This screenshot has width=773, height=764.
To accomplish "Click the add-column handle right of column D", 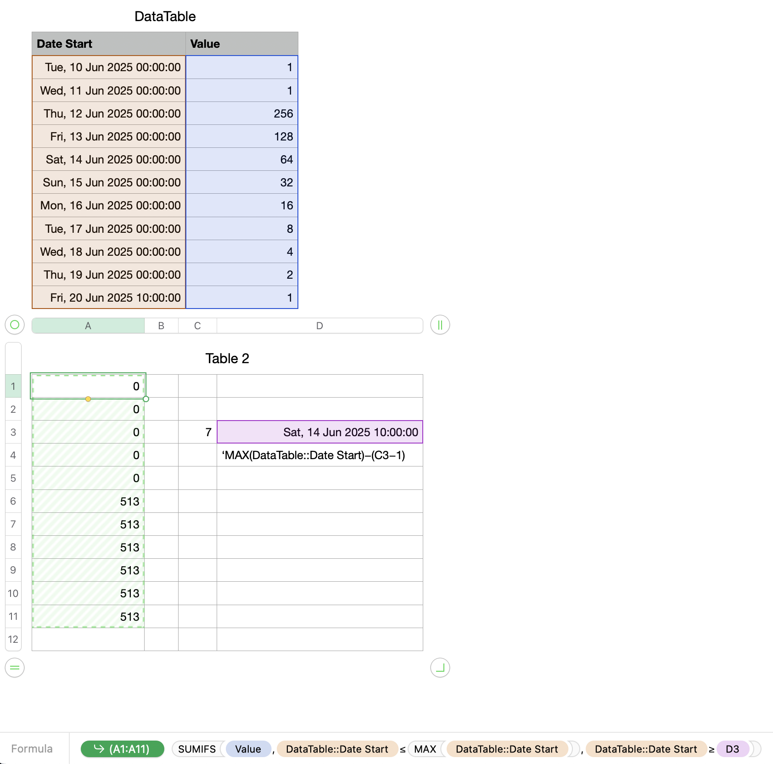I will coord(440,325).
